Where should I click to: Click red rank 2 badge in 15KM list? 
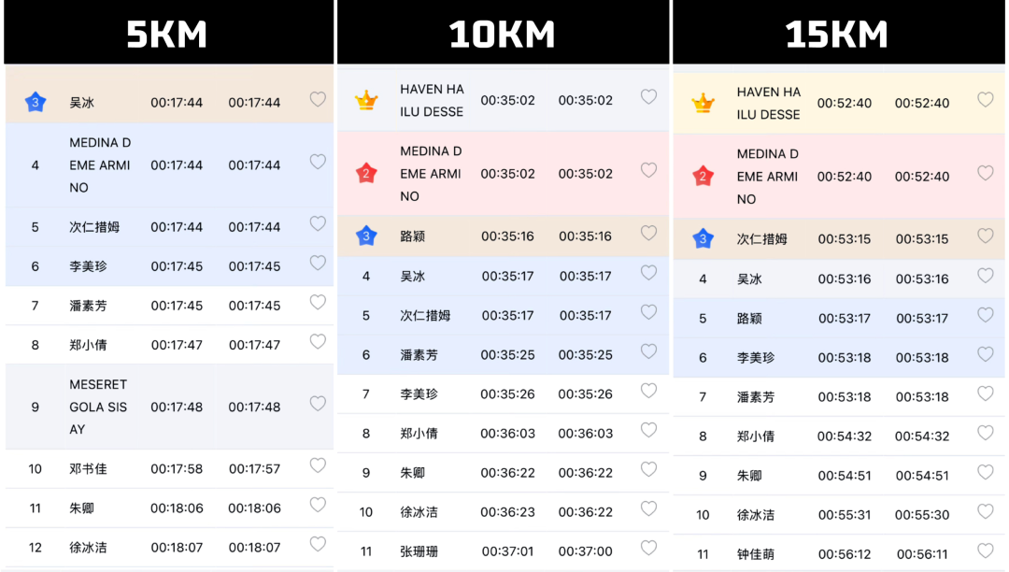(x=703, y=177)
